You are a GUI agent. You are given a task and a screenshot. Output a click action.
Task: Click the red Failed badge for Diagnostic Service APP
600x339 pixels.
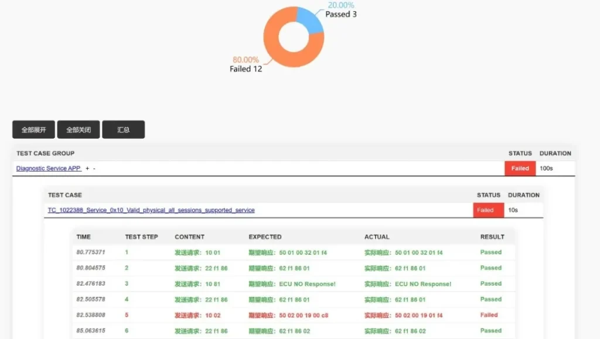[x=520, y=169]
